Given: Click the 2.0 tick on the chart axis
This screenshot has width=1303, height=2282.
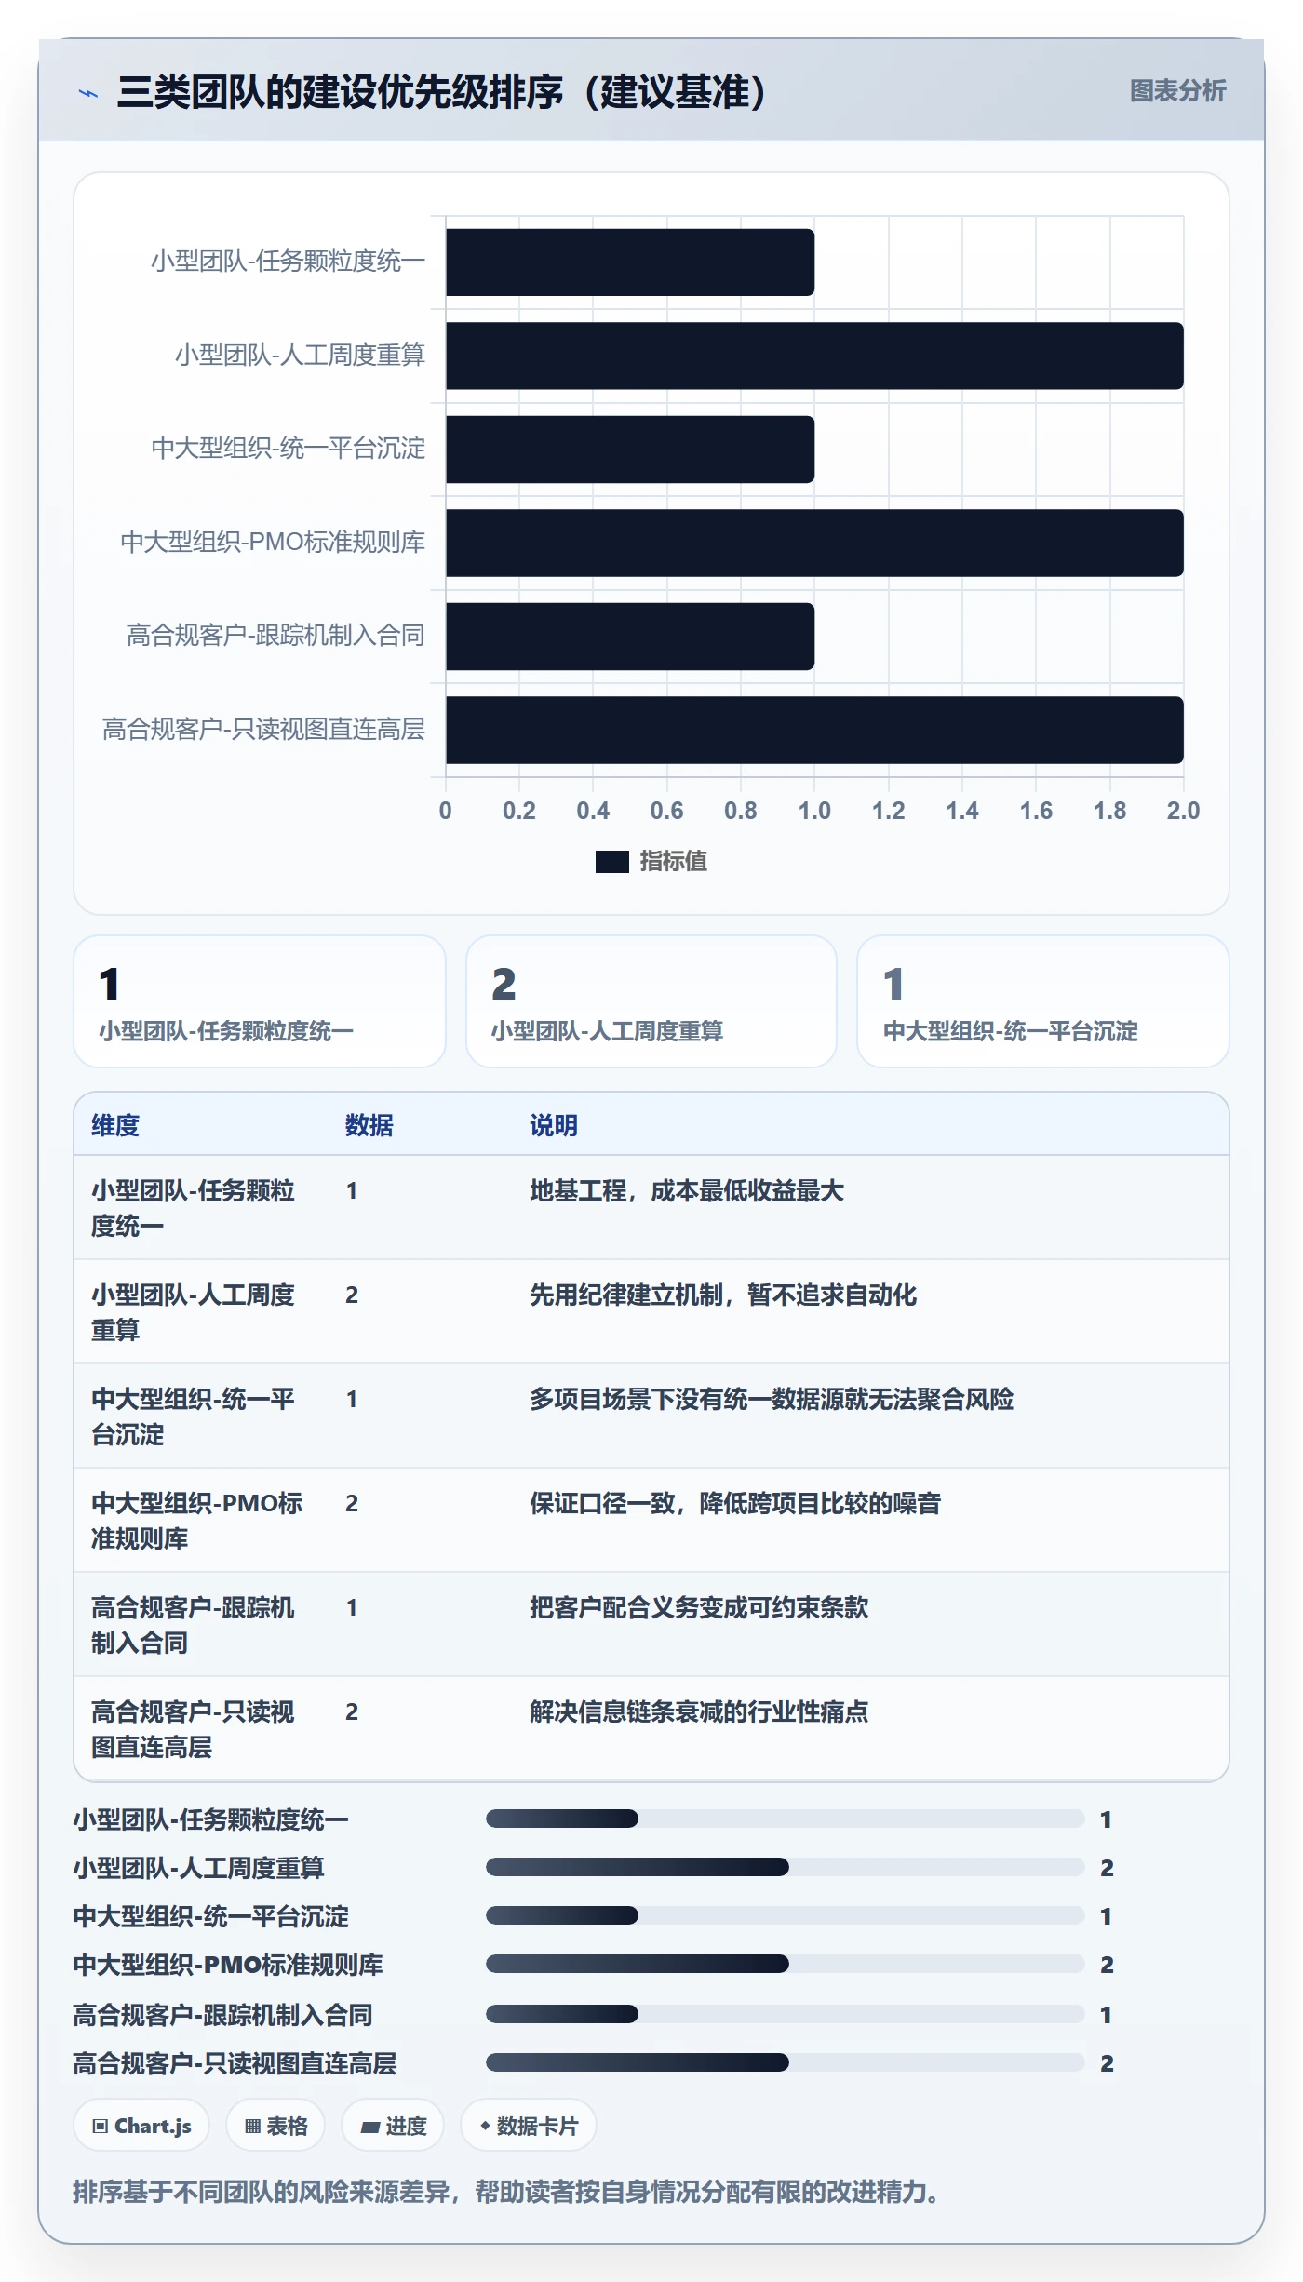Looking at the screenshot, I should tap(1183, 811).
